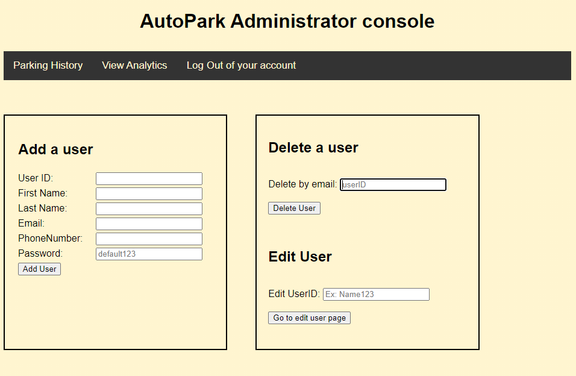This screenshot has width=576, height=376.
Task: Click the 'Edit User' heading
Action: pyautogui.click(x=300, y=257)
